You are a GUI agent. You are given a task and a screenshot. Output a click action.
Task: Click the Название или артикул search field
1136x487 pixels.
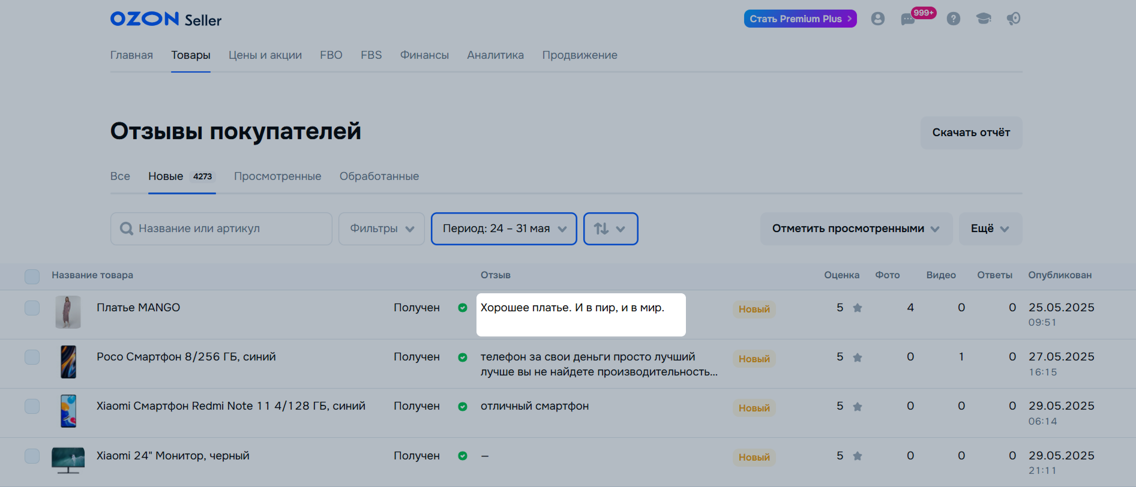point(221,229)
